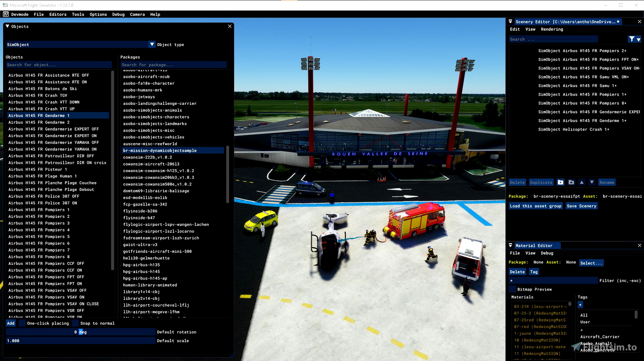Move the selected scenery object down
Viewport: 644px width, 361px height.
(x=592, y=183)
